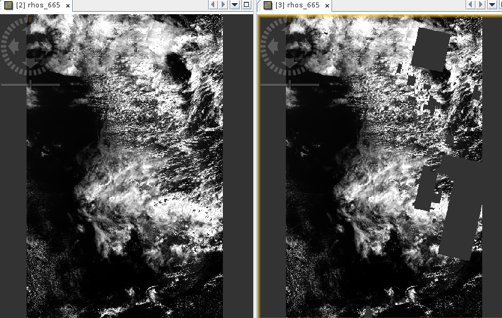The width and height of the screenshot is (502, 318).
Task: Close the [3] rhos_665 tab
Action: (x=327, y=6)
